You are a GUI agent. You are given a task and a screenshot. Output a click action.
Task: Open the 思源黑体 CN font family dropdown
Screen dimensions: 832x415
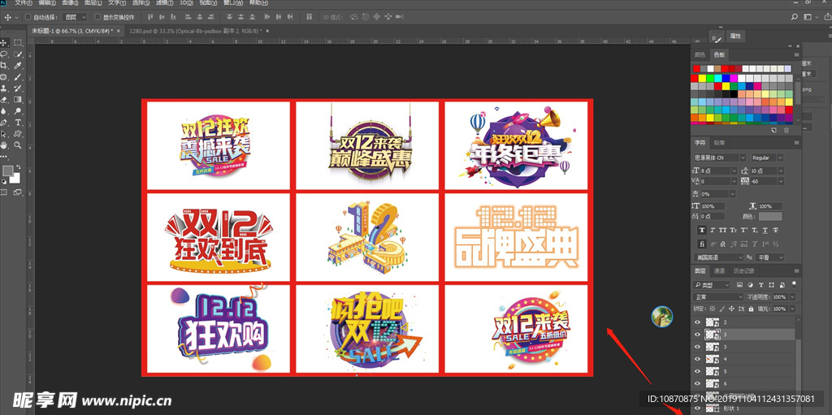coord(718,157)
